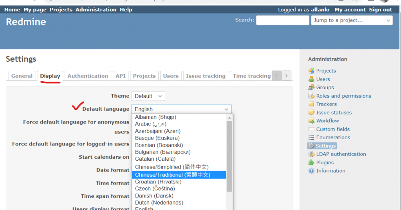The width and height of the screenshot is (401, 210).
Task: Select Danish (Dansk) language option
Action: [x=179, y=196]
